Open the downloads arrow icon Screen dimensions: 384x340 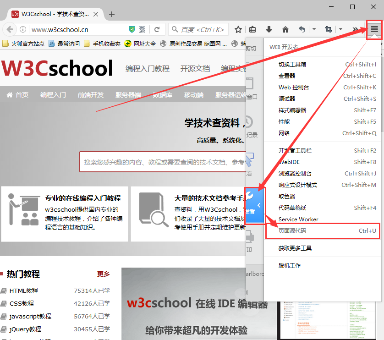[x=269, y=29]
